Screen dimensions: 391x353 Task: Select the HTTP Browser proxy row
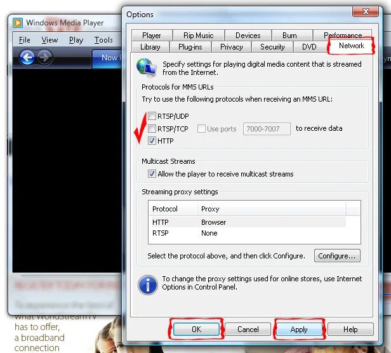tap(248, 222)
